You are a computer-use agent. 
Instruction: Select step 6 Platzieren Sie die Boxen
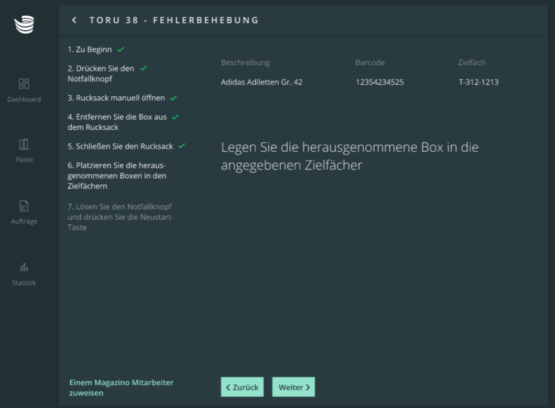117,176
